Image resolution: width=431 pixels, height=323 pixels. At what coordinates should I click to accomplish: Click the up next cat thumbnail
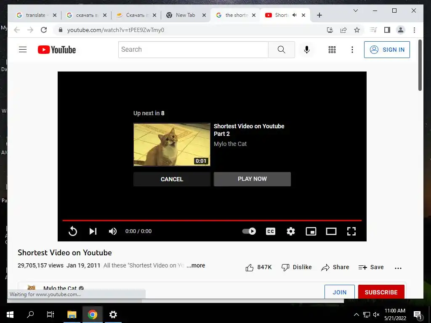click(x=172, y=145)
